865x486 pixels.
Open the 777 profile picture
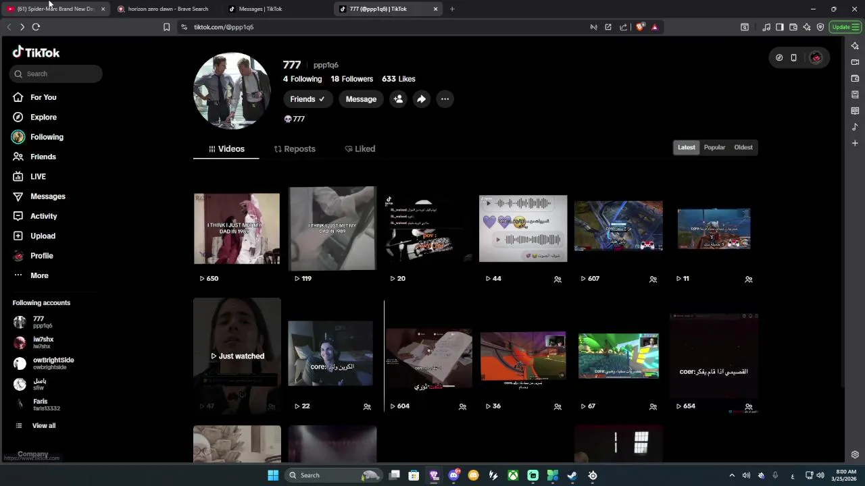[232, 91]
